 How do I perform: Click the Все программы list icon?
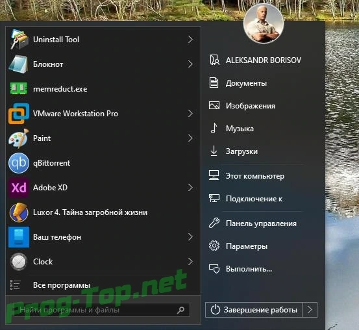(x=16, y=285)
